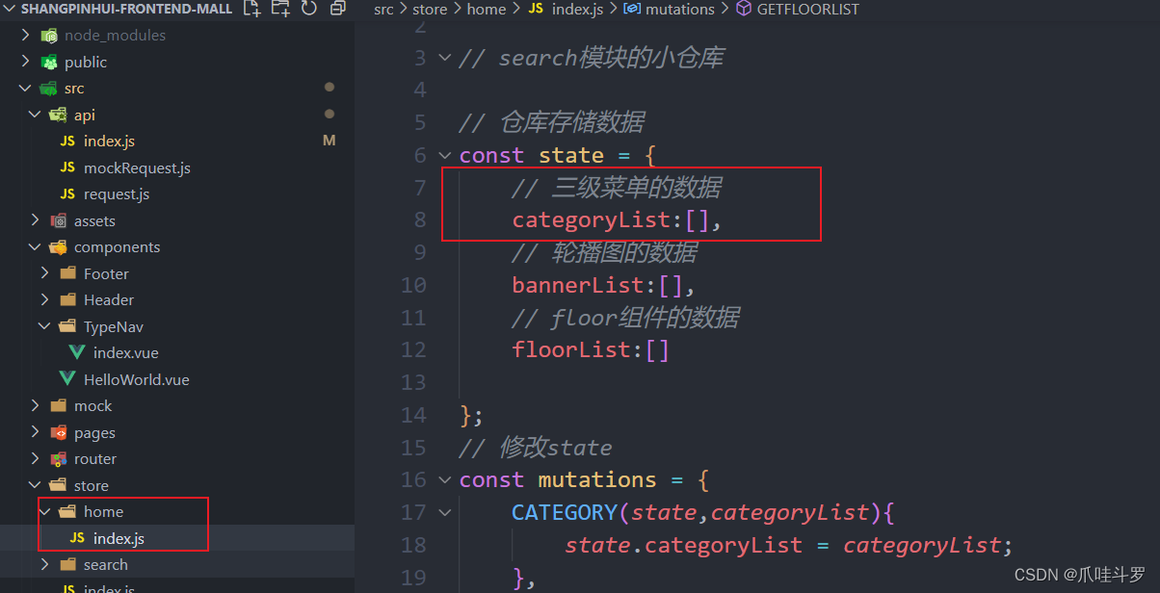Expand the Header folder chevron
Screen dimensions: 1160x593
pos(45,300)
